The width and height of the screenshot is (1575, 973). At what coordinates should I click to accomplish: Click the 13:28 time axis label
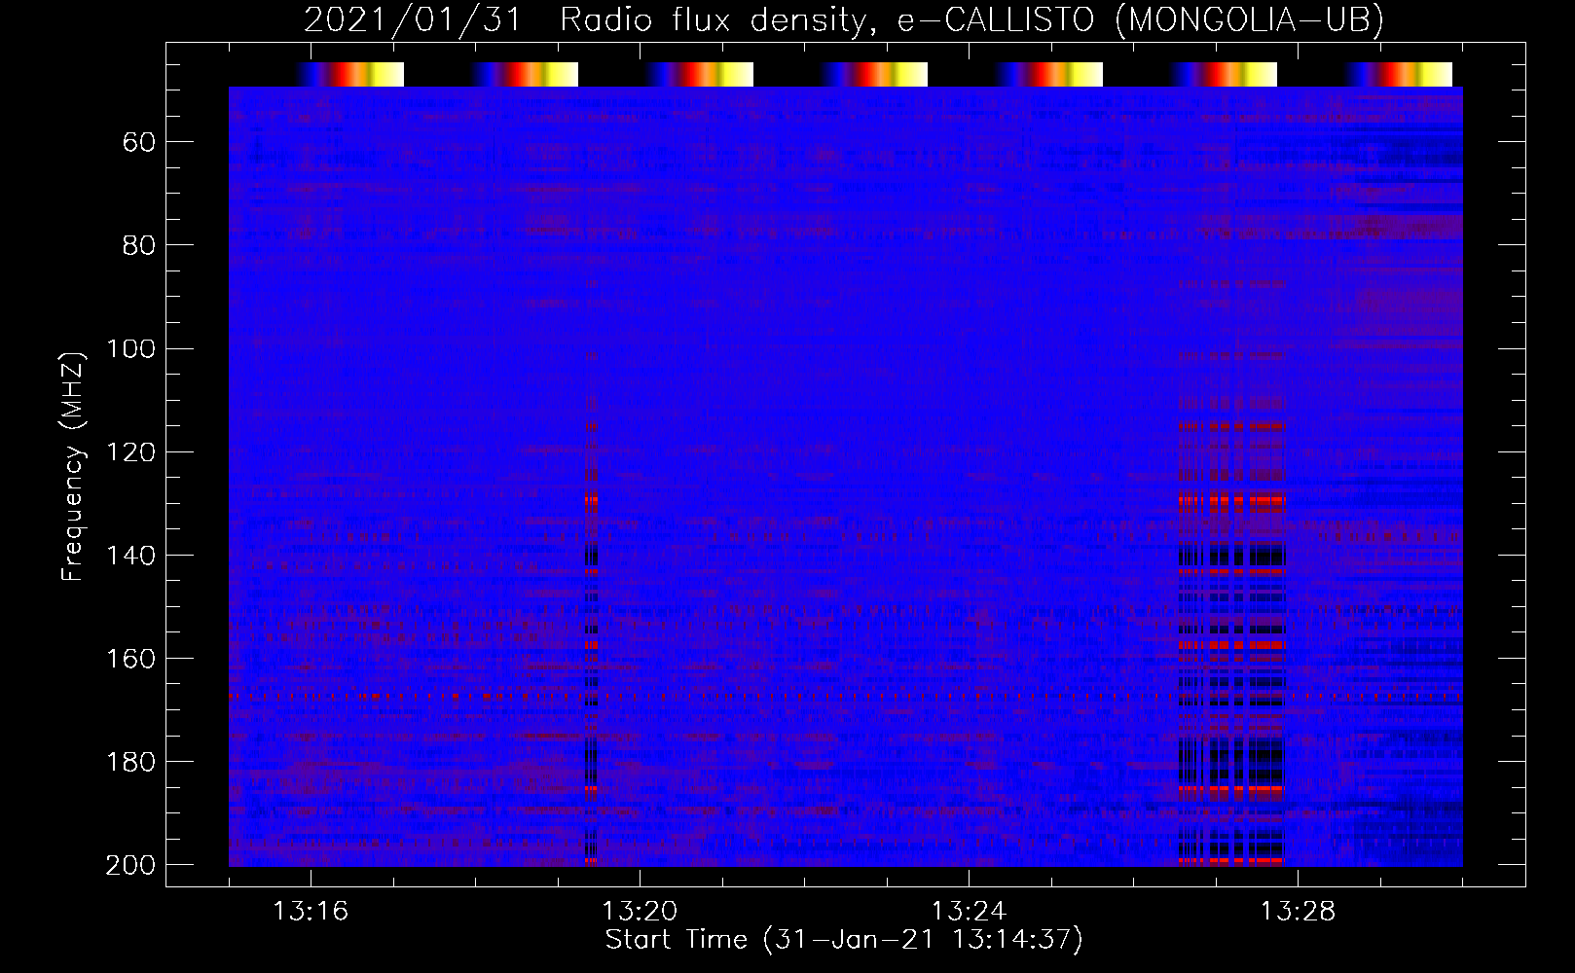click(1298, 912)
